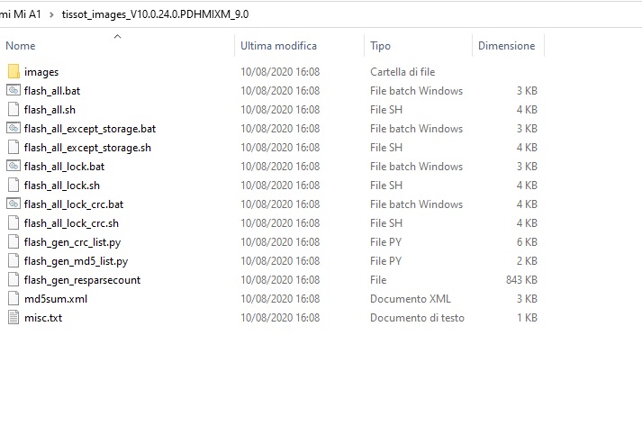Select flash_gen_crc_list.py file icon
This screenshot has height=435, width=642.
[x=14, y=241]
